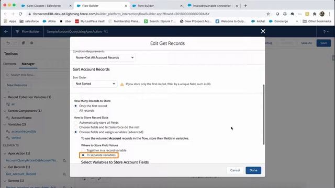Image resolution: width=335 pixels, height=188 pixels.
Task: Open the Concierge bookmark
Action: 278,21
